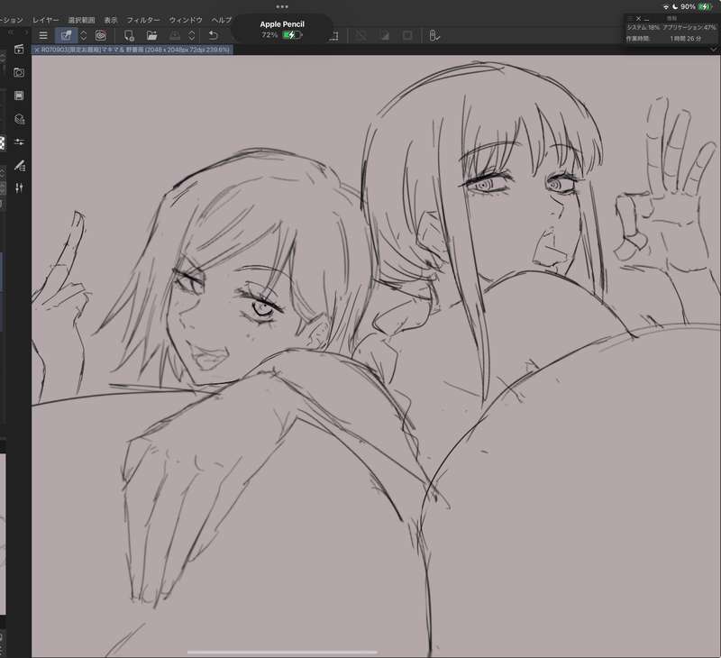This screenshot has height=658, width=721.
Task: Click the transparent checkerboard color swatch
Action: point(3,142)
